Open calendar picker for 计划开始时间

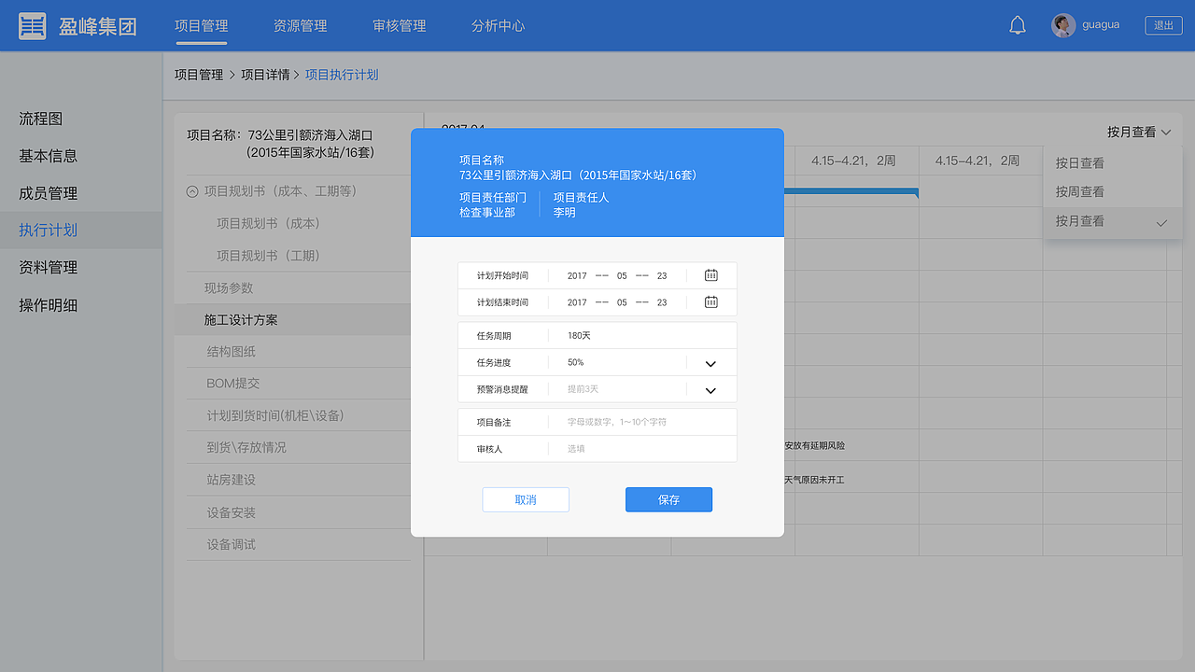coord(710,274)
